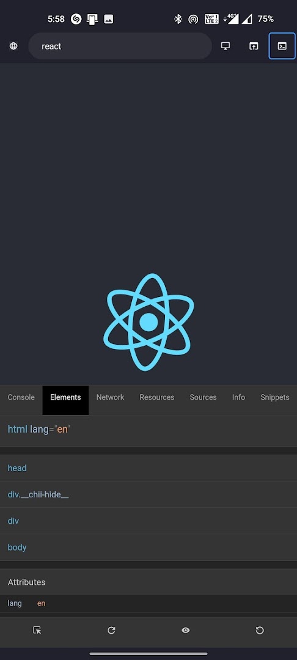
Task: Open in external browser icon
Action: pos(254,46)
